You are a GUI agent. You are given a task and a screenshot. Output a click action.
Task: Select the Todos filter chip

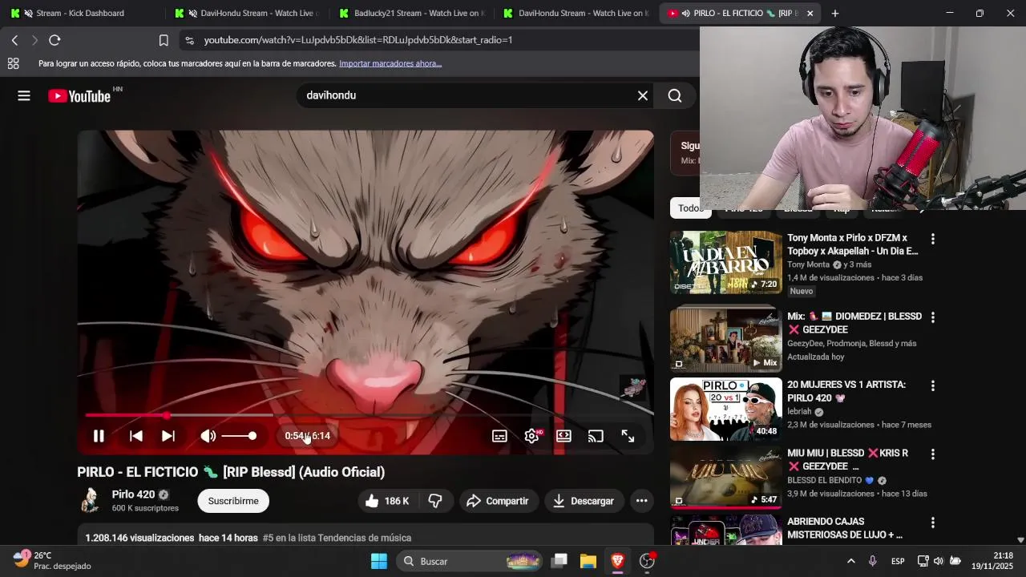[690, 208]
